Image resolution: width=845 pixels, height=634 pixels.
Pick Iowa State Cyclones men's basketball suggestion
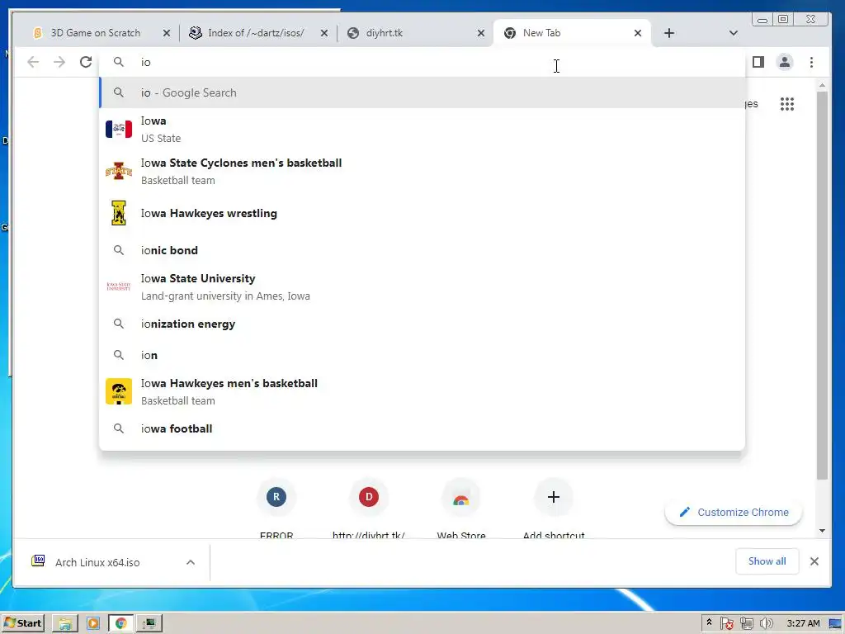click(x=422, y=172)
